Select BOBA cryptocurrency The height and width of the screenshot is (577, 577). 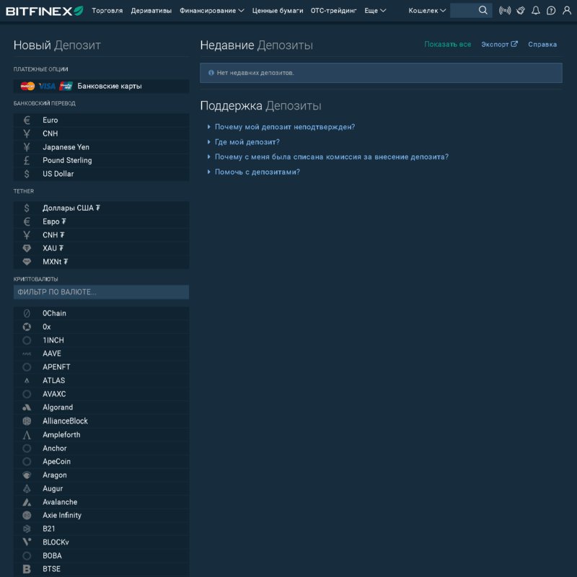(101, 555)
